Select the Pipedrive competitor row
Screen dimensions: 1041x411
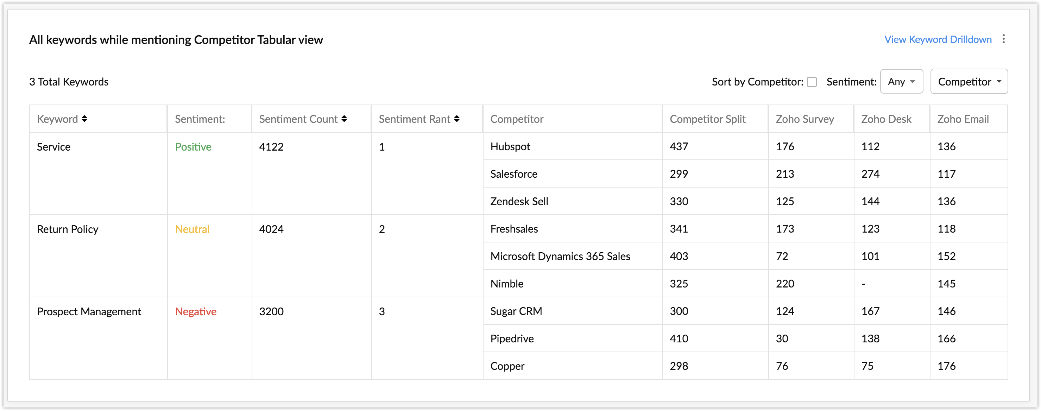click(x=512, y=339)
